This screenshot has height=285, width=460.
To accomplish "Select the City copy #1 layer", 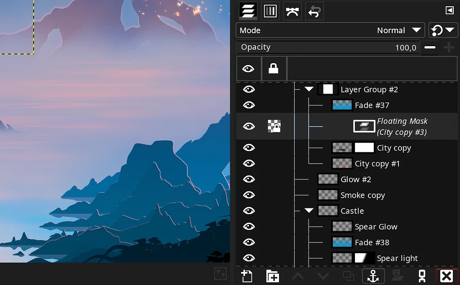I will [x=376, y=163].
